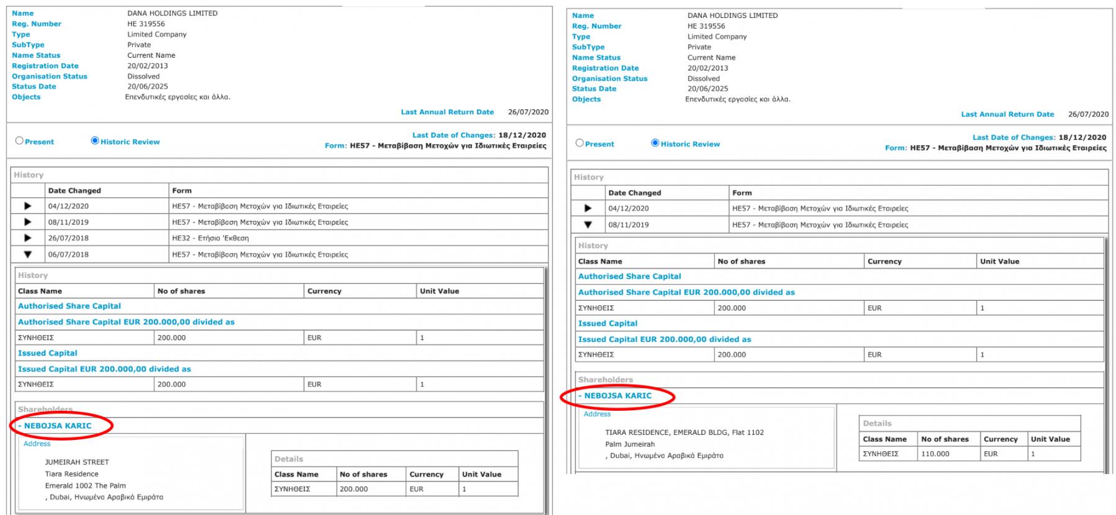Select the Present radio button in right record
Screen dimensions: 1116x515
(580, 143)
